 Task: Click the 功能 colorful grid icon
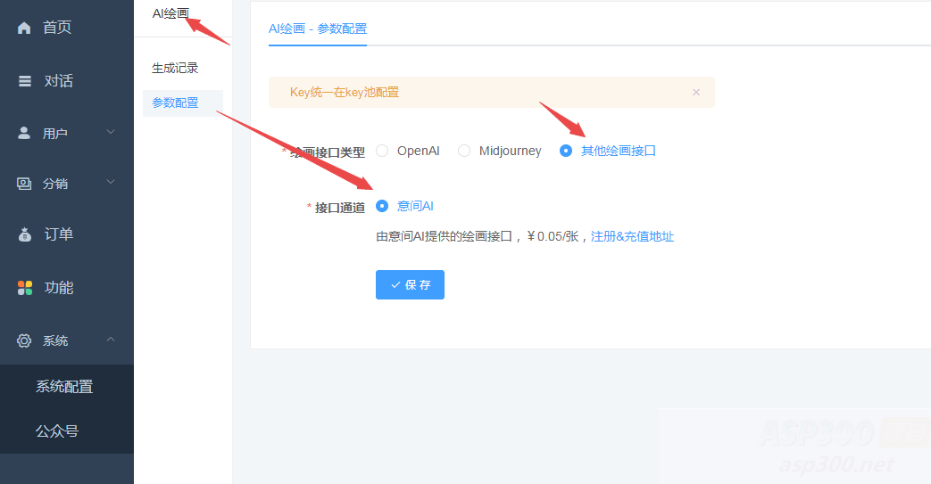[x=25, y=288]
